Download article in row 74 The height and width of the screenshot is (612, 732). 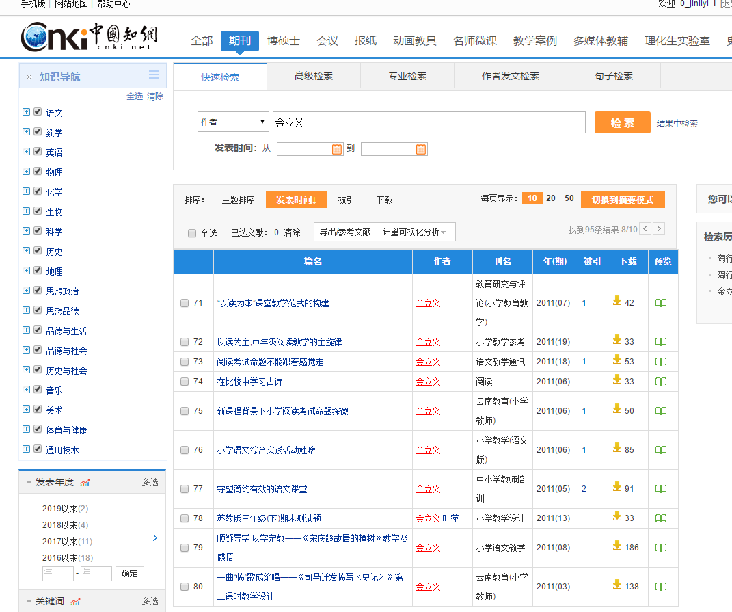click(617, 380)
